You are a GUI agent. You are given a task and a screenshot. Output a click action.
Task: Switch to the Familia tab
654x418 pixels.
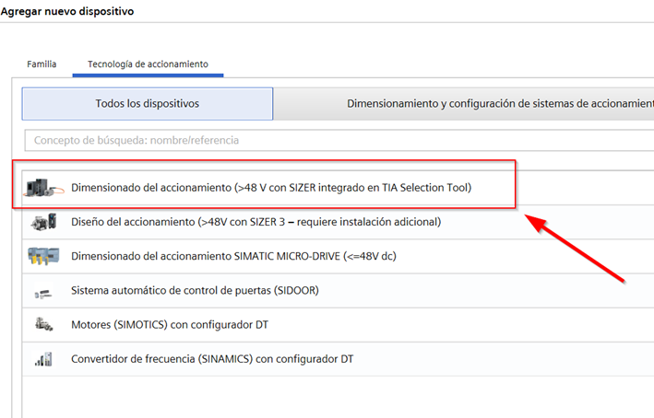coord(42,64)
